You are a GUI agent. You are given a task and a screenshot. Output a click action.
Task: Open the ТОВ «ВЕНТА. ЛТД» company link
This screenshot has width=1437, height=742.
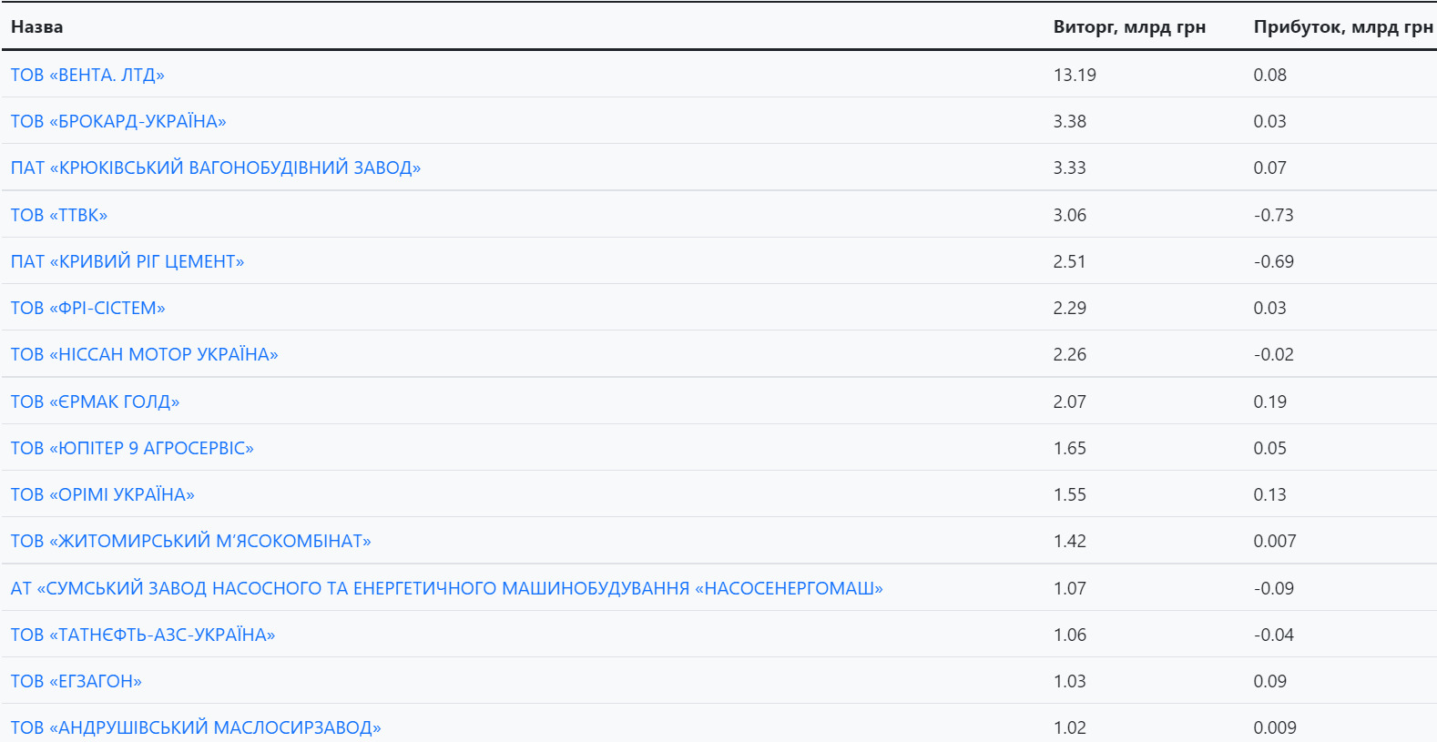click(x=87, y=75)
